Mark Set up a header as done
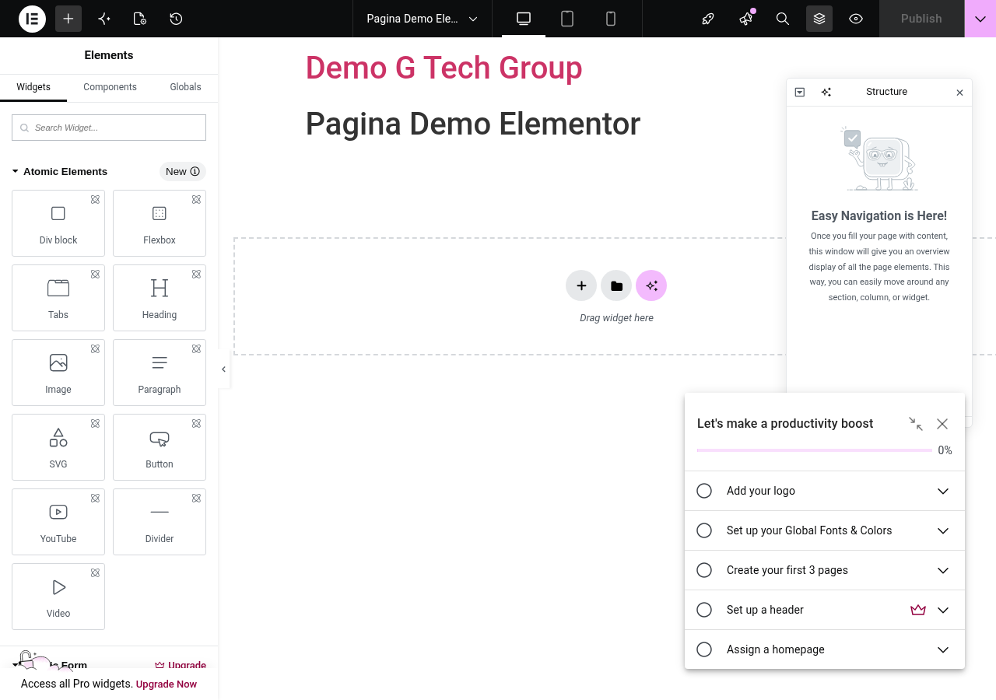Screen dimensions: 996x700 coord(704,610)
